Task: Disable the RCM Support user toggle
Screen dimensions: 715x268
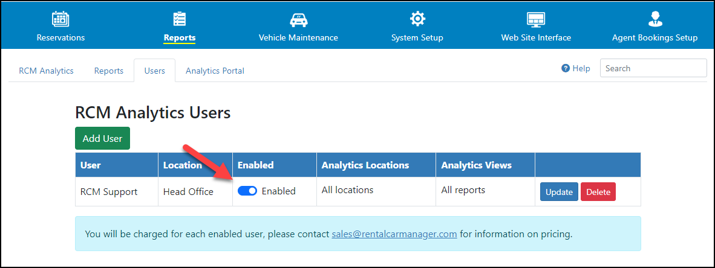Action: (247, 191)
